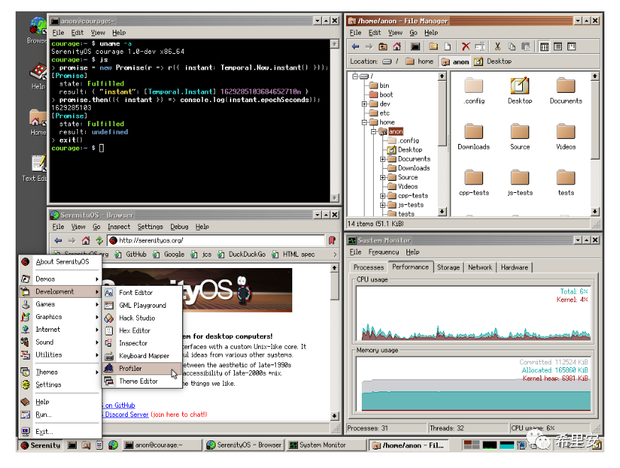Open the Go menu in File Manager
Viewport: 620px width, 468px height.
click(413, 33)
